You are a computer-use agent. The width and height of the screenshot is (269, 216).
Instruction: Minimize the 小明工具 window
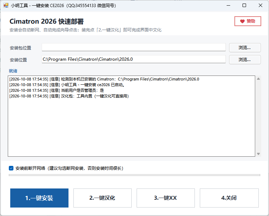(x=228, y=6)
